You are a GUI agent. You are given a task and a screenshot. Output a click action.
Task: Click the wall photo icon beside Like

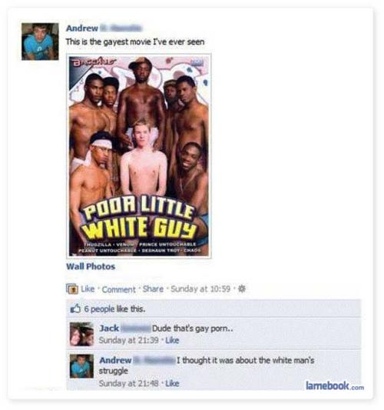click(71, 289)
